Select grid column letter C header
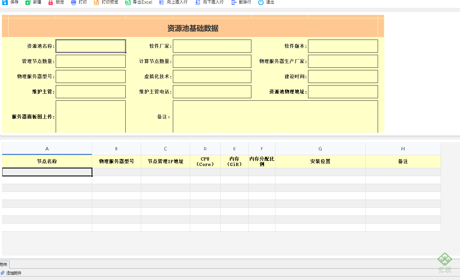The image size is (460, 280). (x=166, y=149)
